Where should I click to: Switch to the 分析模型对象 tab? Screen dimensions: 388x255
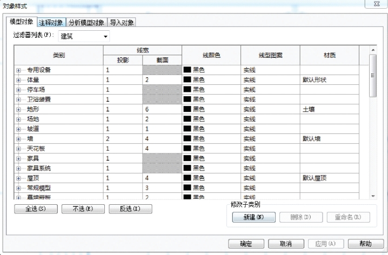tap(86, 23)
